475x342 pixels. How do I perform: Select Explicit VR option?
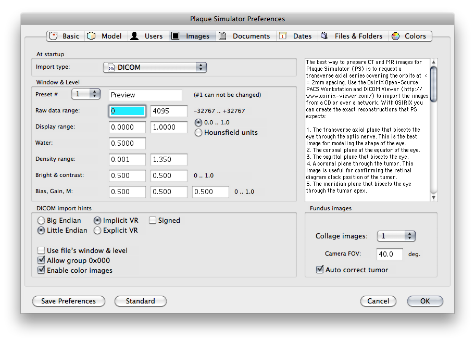[97, 230]
